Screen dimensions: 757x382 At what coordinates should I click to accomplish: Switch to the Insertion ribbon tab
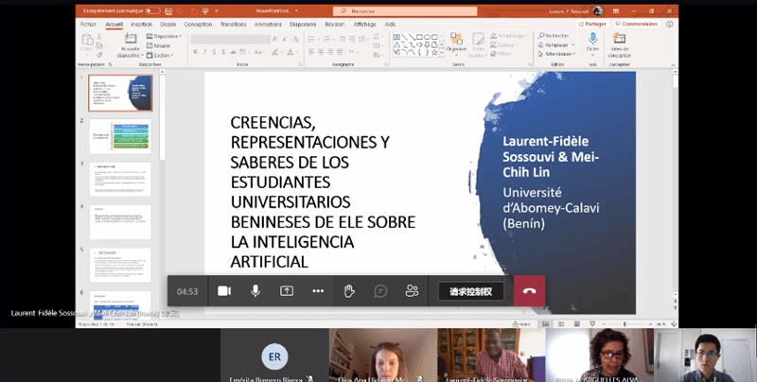click(141, 25)
